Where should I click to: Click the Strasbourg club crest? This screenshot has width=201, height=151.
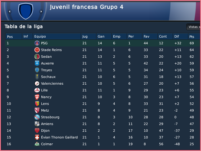coord(37,117)
